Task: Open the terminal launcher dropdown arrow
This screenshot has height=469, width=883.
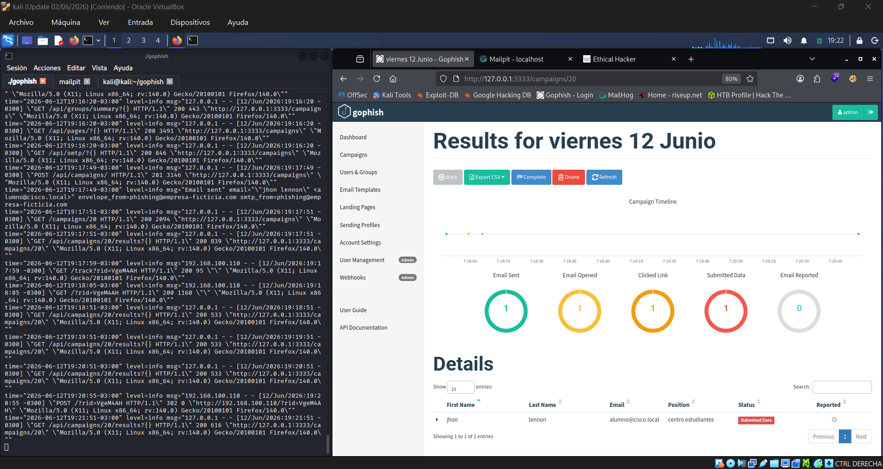Action: pos(98,40)
